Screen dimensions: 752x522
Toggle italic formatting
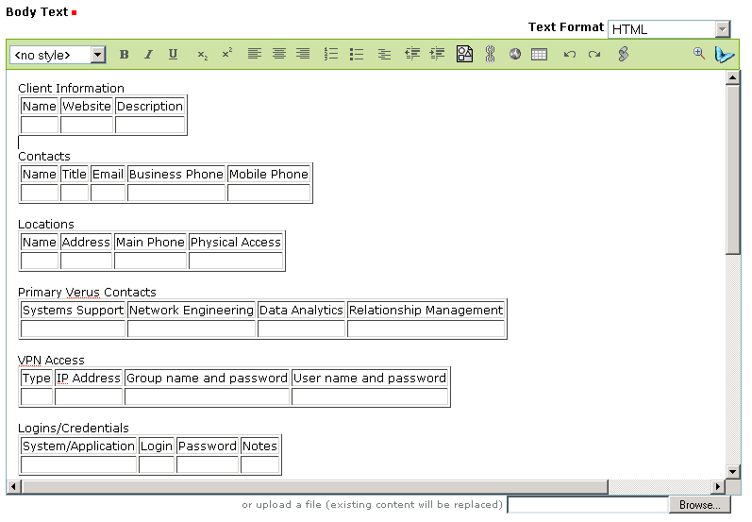148,55
